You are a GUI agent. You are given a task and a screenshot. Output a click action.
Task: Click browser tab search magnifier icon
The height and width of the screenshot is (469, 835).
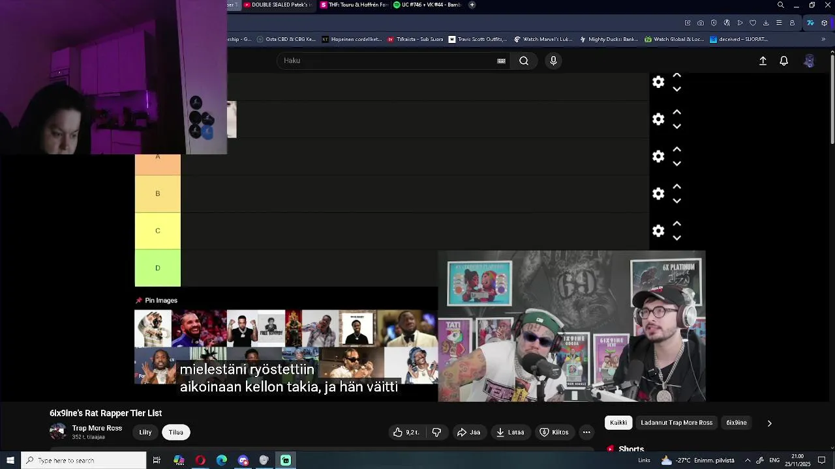780,5
